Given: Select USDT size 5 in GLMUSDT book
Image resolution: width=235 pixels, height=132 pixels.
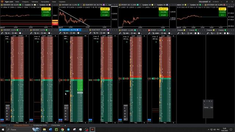Looking at the screenshot, I should [66, 108].
